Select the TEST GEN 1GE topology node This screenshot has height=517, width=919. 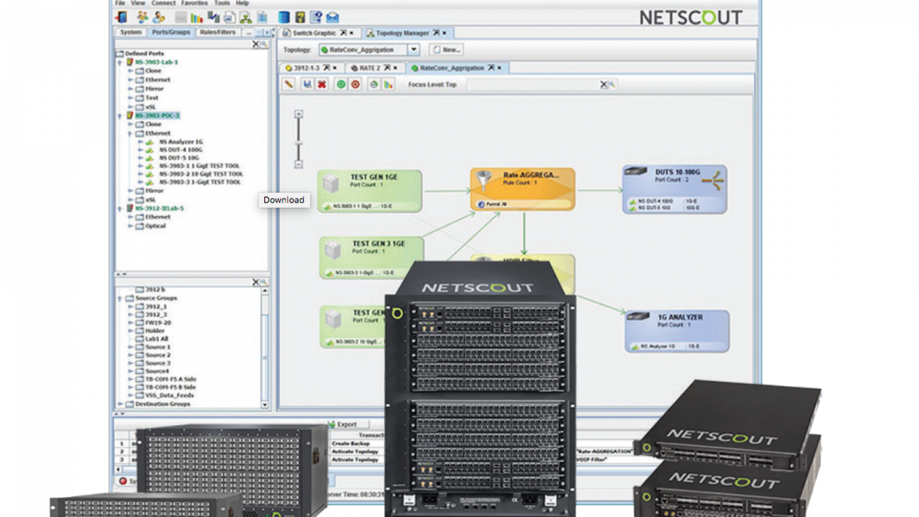point(370,191)
